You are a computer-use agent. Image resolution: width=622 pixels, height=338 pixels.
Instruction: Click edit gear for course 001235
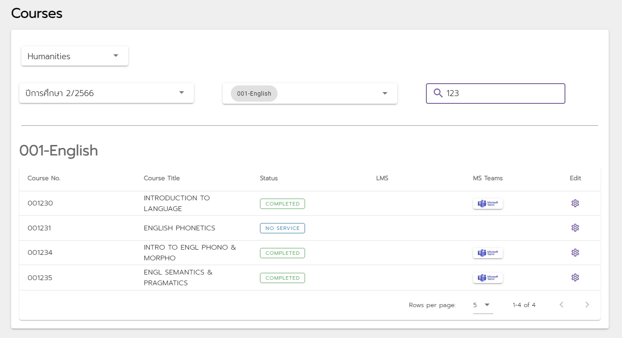point(575,278)
